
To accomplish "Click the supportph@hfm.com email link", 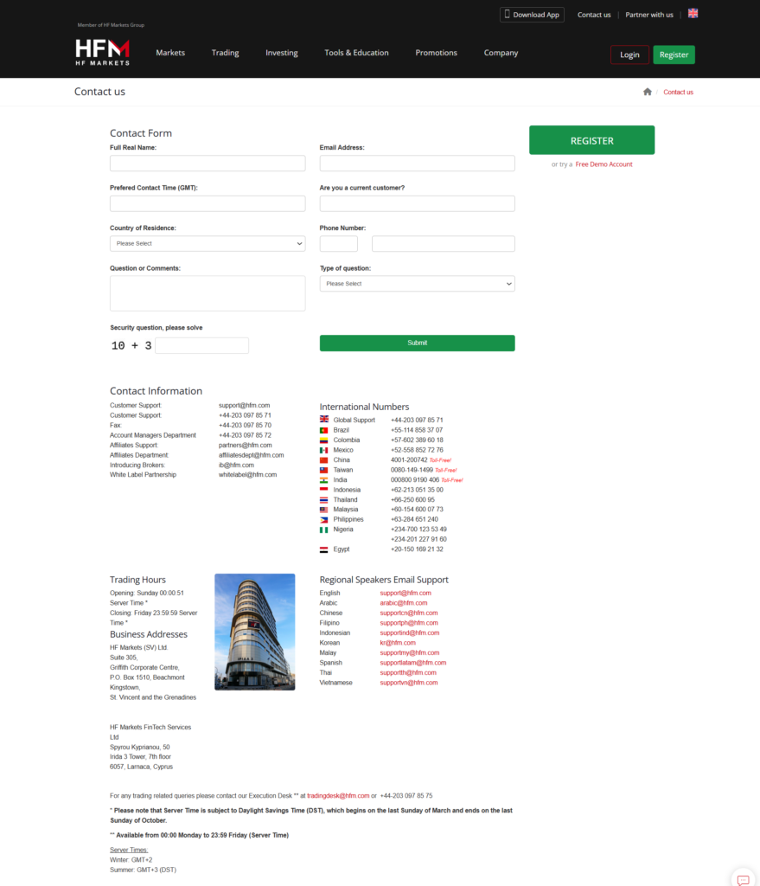I will point(409,623).
